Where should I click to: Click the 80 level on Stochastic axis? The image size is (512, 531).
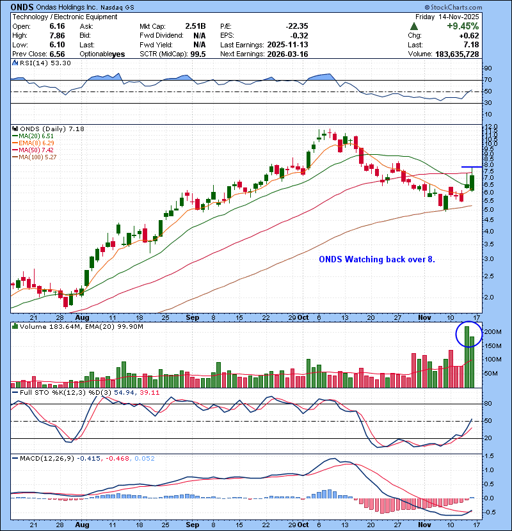coord(488,404)
